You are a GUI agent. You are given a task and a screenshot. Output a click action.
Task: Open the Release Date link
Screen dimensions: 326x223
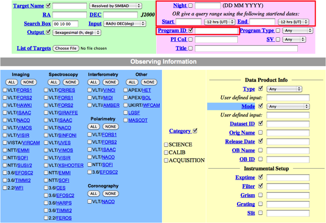240,142
